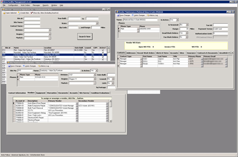
Task: Open Division dropdown in Site List search
Action: click(50, 30)
